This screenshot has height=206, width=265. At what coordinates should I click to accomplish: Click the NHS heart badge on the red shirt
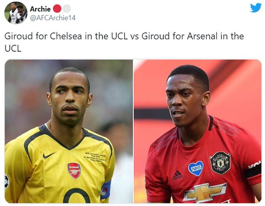(195, 168)
